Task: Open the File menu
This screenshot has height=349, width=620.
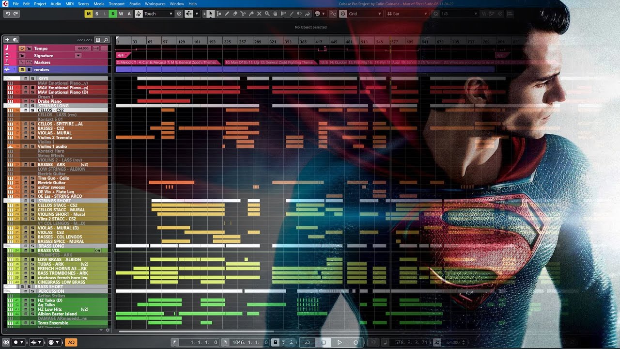Action: pos(16,4)
